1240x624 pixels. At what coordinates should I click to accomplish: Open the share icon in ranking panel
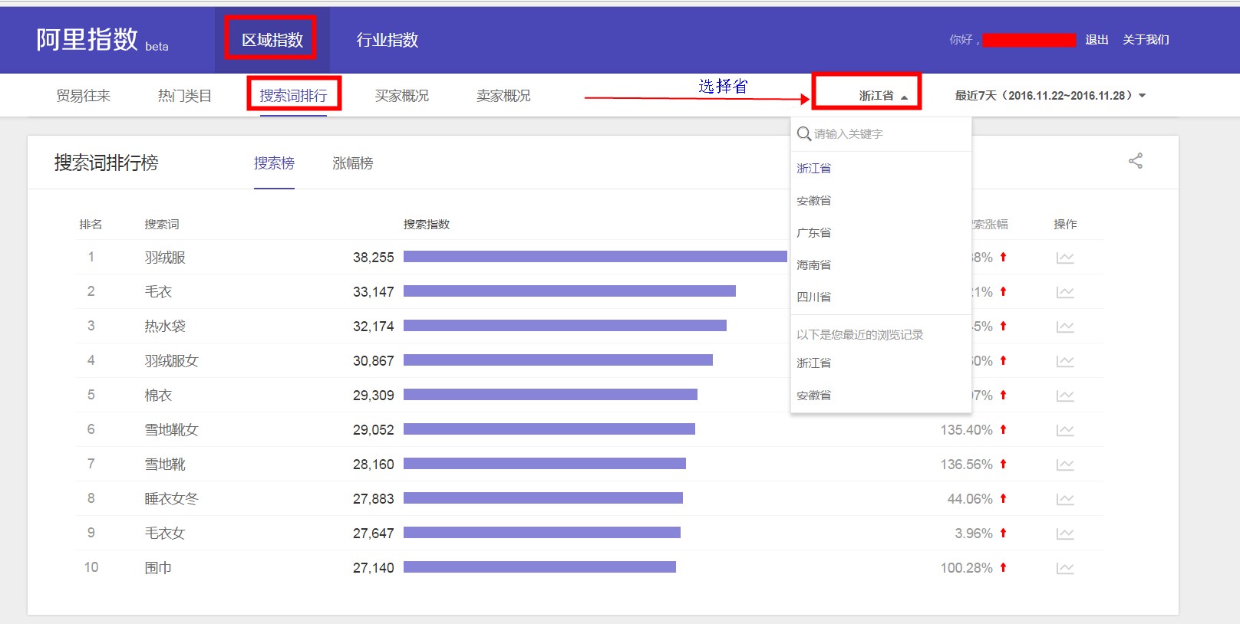coord(1136,161)
